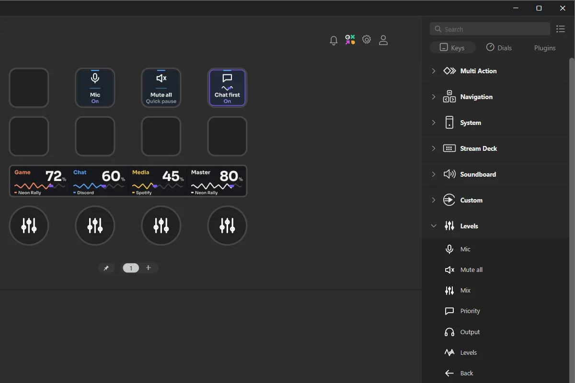
Task: Click the Chat 60% touch strip segment
Action: pyautogui.click(x=99, y=181)
